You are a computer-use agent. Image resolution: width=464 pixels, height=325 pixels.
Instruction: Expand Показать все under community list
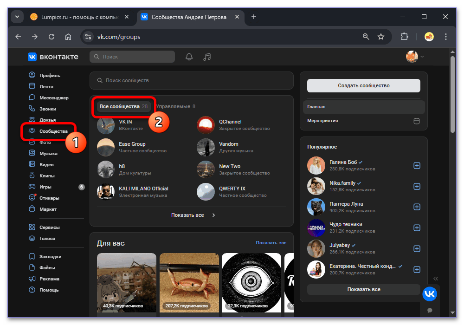(193, 215)
